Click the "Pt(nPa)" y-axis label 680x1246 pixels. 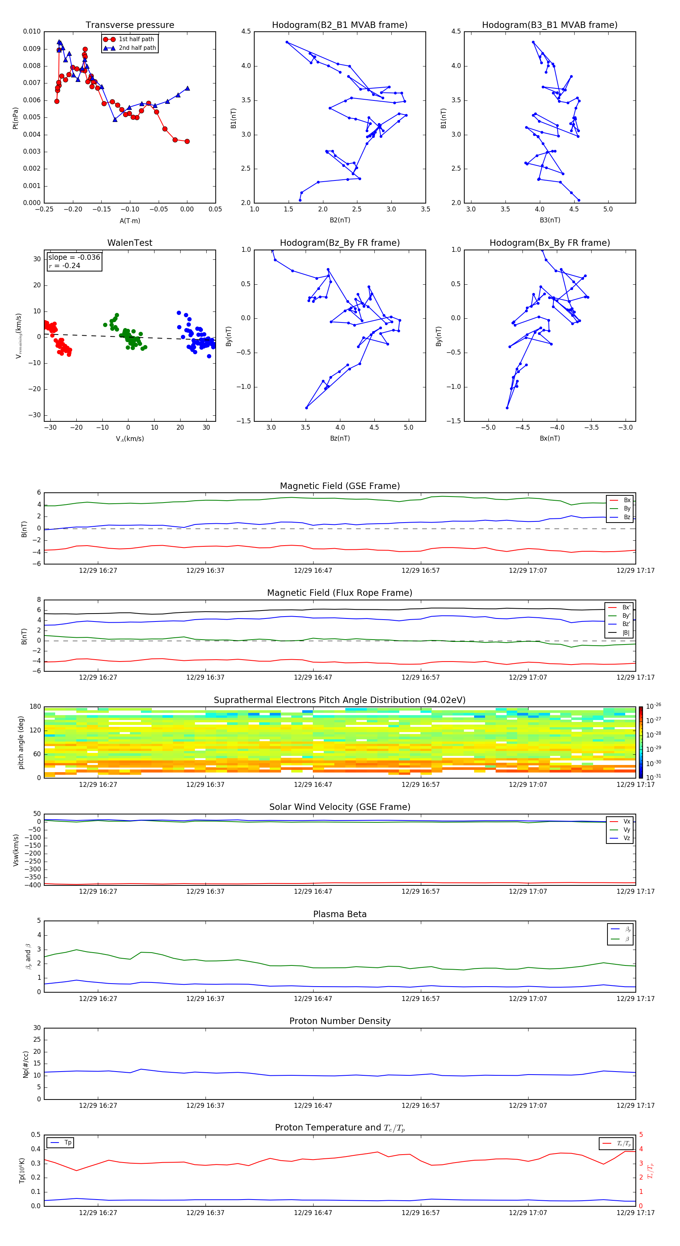pyautogui.click(x=15, y=117)
